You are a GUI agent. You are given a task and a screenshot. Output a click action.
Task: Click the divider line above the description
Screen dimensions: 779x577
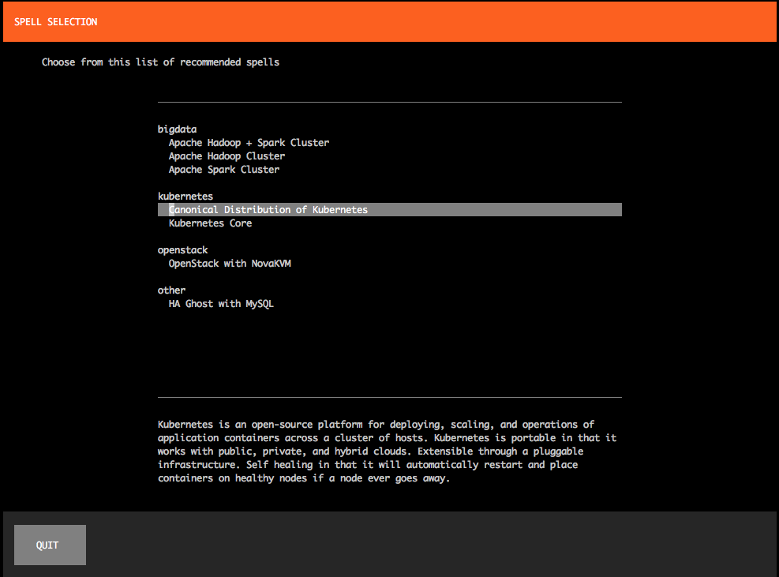click(389, 397)
